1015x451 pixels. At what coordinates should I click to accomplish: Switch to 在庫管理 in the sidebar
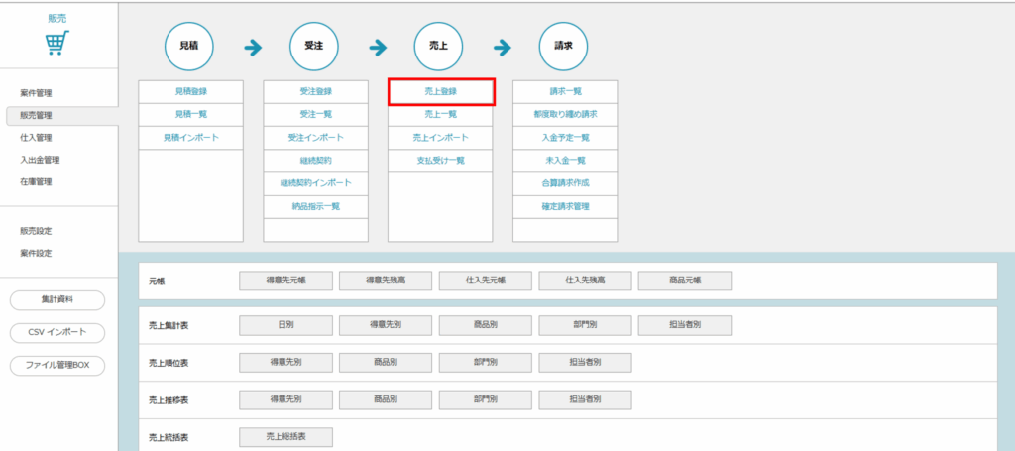[x=36, y=182]
